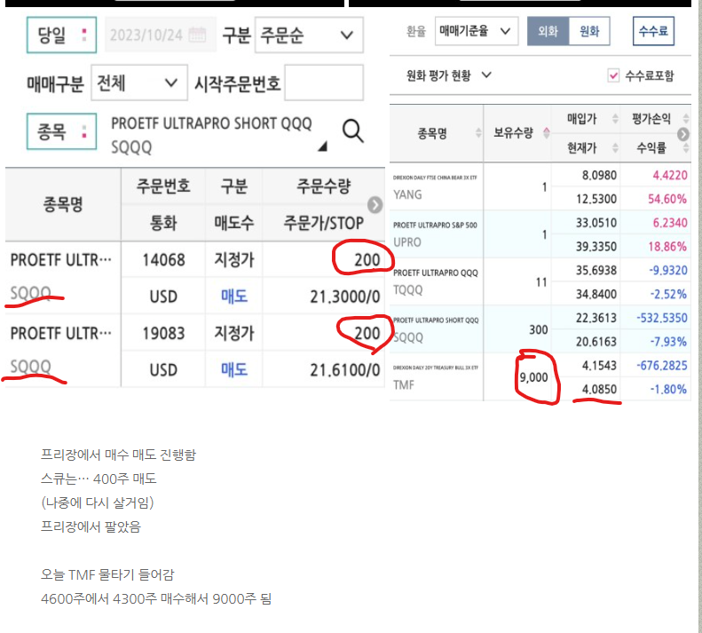
Task: Click UPRO return rate 18.86%
Action: click(667, 247)
